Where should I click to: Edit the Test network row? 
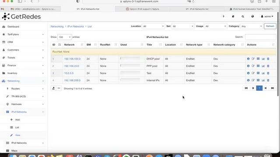pos(253,73)
